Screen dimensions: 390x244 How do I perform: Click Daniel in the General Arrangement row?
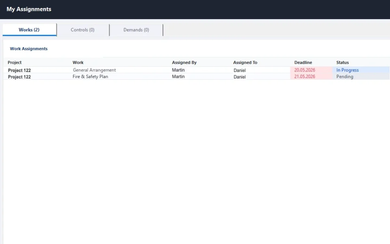(240, 70)
